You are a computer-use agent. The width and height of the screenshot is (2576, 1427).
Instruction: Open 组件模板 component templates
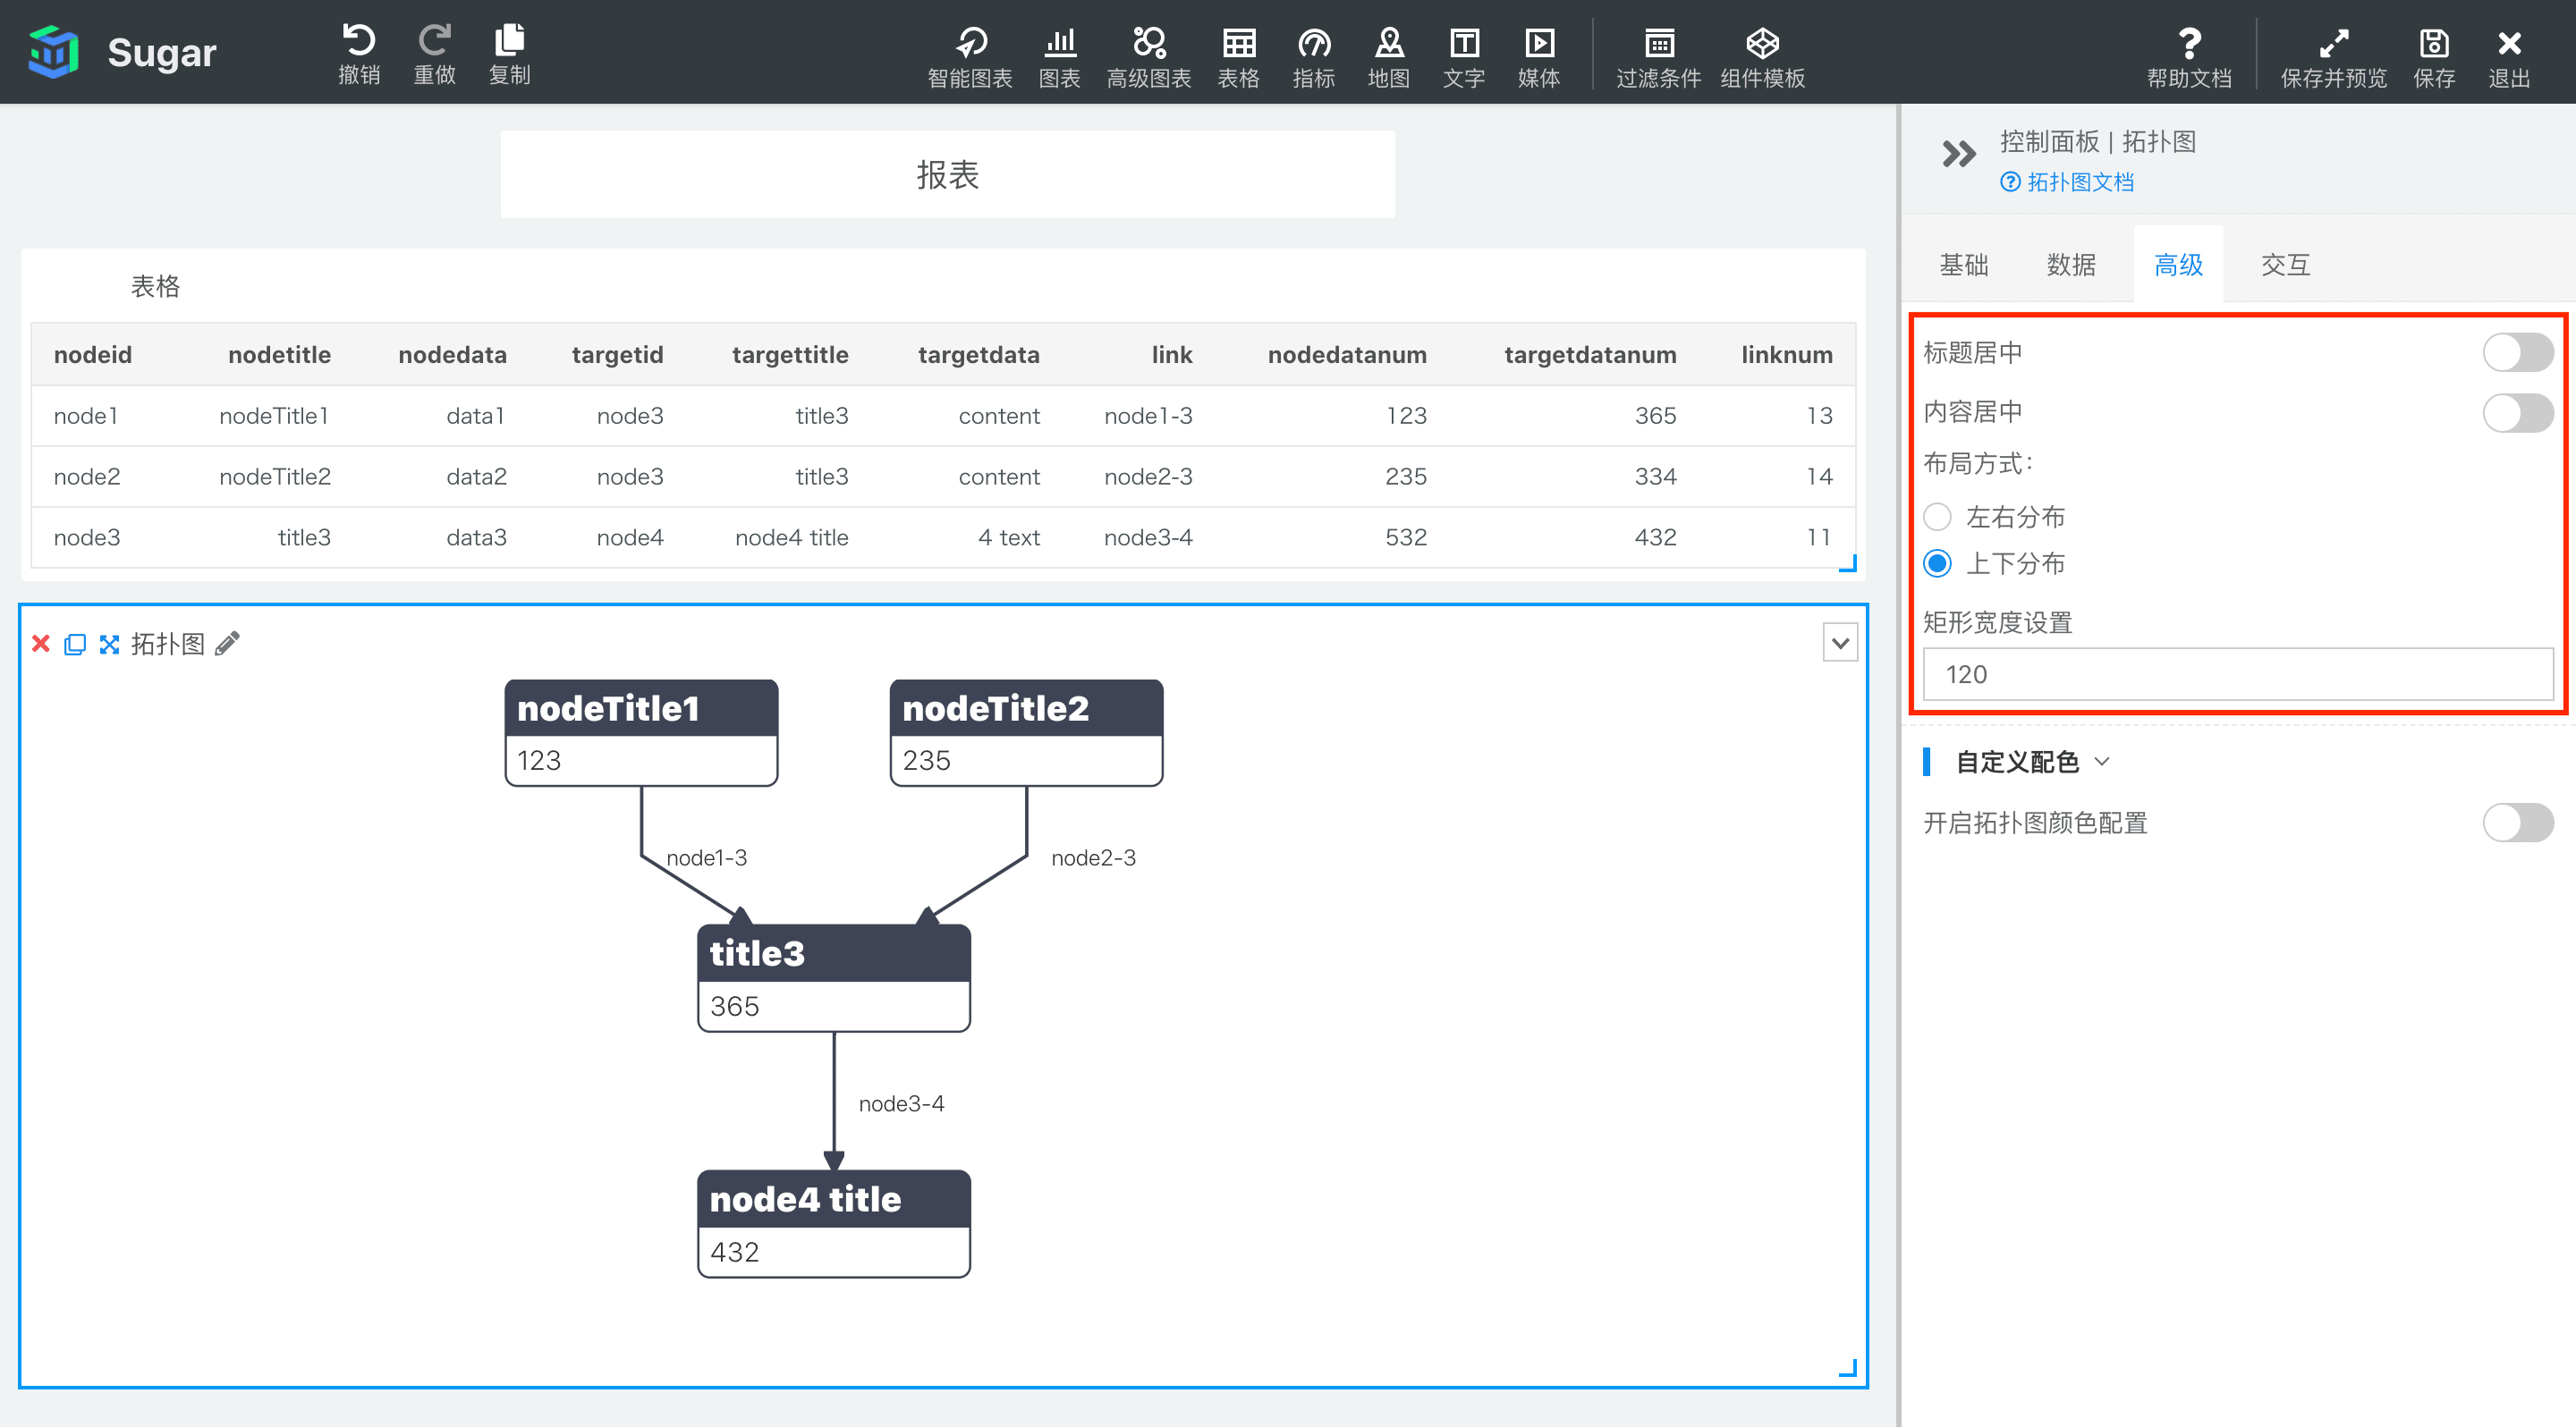(x=1762, y=56)
